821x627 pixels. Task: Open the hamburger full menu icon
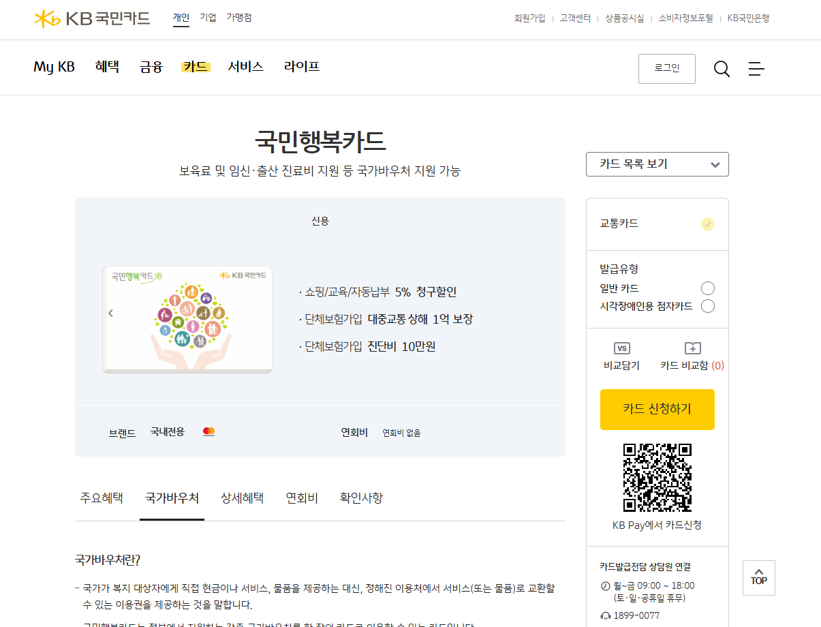[756, 69]
